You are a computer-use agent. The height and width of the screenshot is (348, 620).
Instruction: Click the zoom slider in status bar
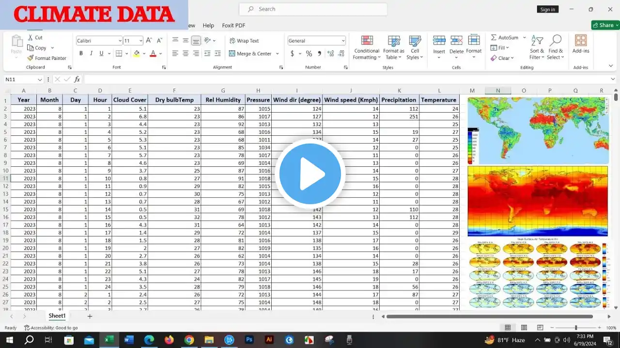[575, 328]
